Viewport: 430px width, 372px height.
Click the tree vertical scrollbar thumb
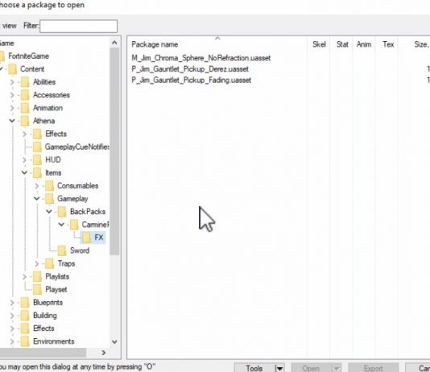click(114, 151)
